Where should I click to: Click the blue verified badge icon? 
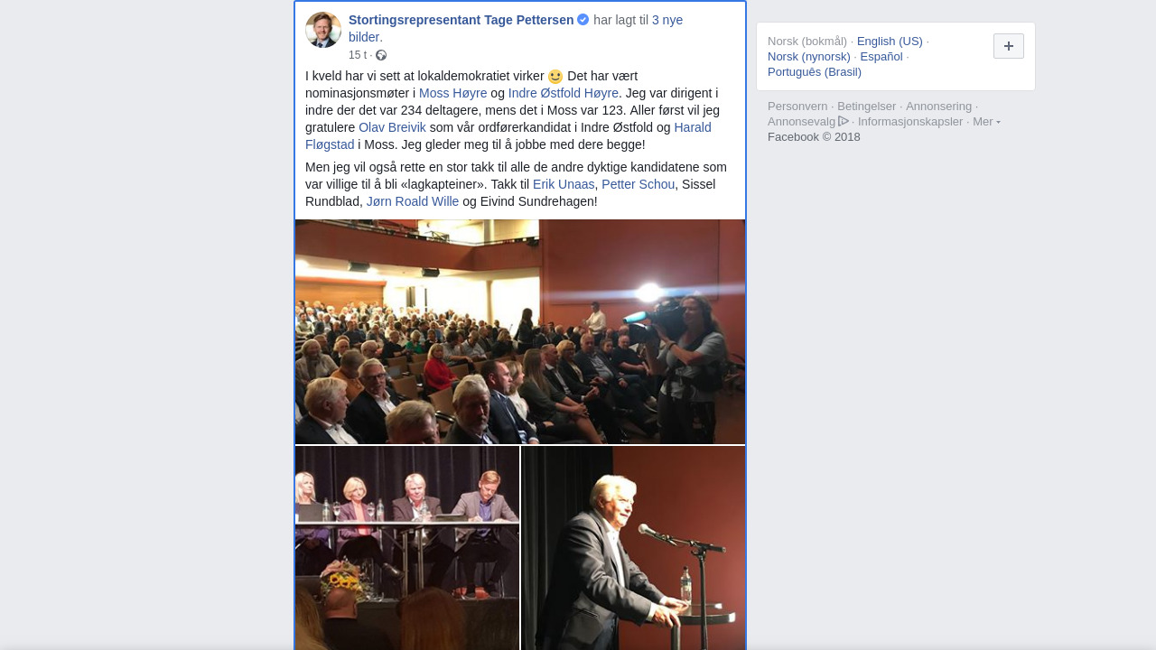click(x=583, y=19)
